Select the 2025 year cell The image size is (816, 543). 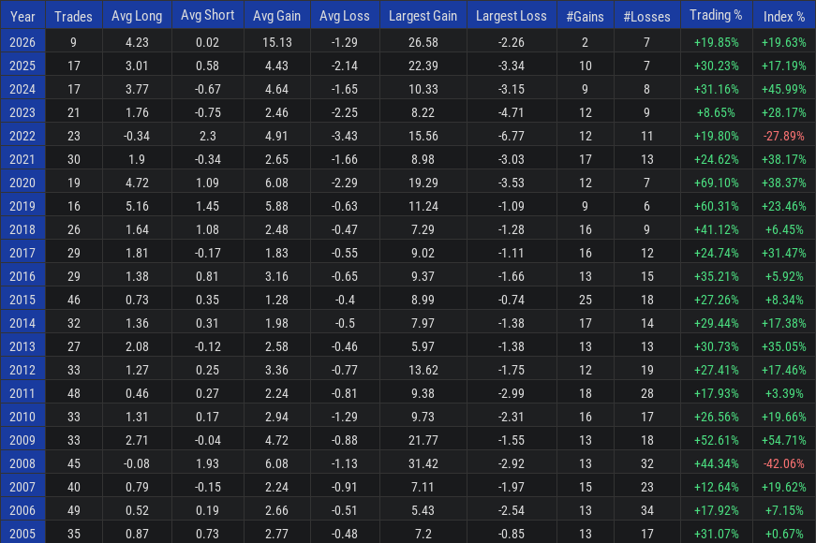22,66
